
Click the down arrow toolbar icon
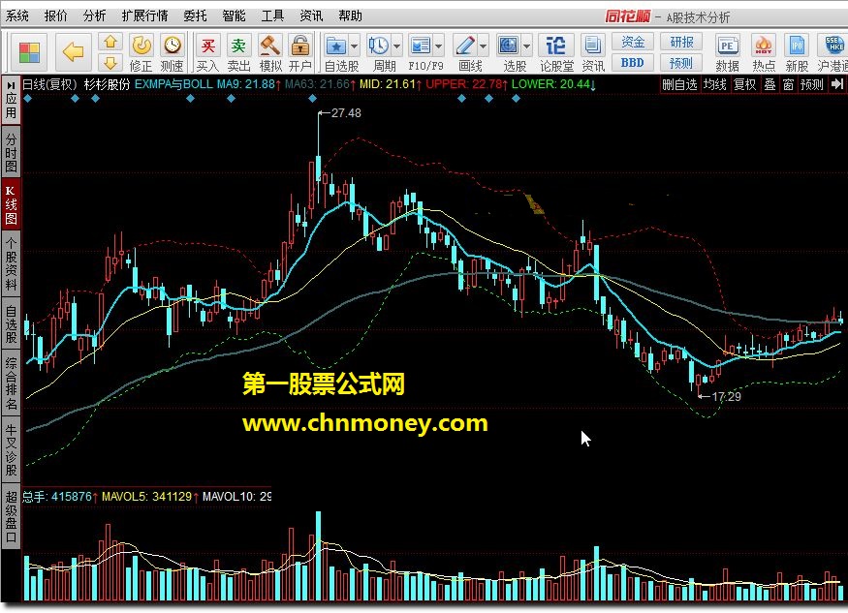tap(110, 63)
